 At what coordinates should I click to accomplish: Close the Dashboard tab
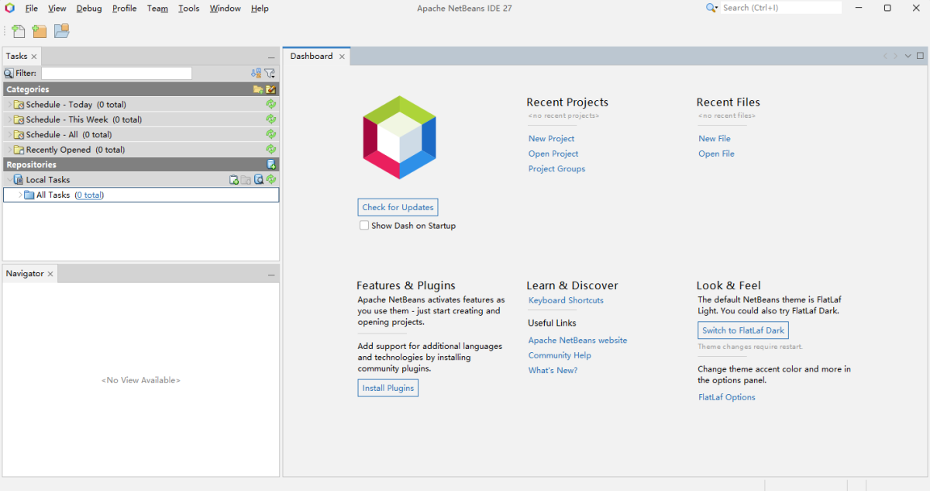pos(342,57)
